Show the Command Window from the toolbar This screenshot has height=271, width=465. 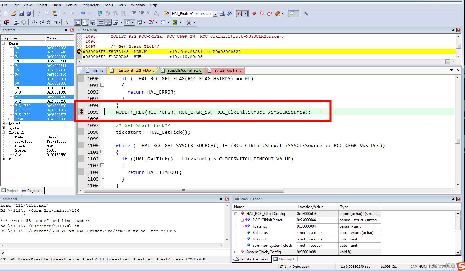pyautogui.click(x=77, y=22)
